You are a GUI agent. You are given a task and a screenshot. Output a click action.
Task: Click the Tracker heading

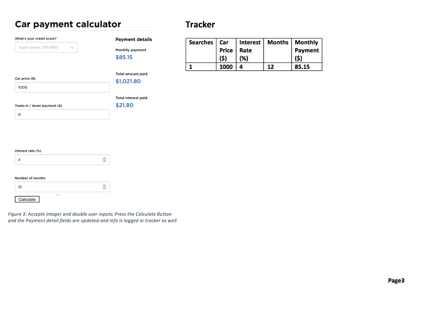point(200,24)
